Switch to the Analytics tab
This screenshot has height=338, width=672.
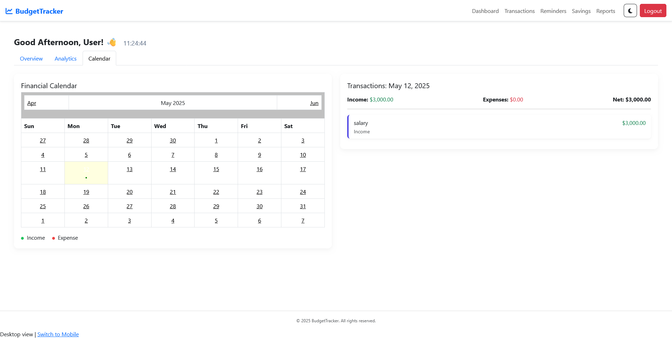pyautogui.click(x=65, y=59)
